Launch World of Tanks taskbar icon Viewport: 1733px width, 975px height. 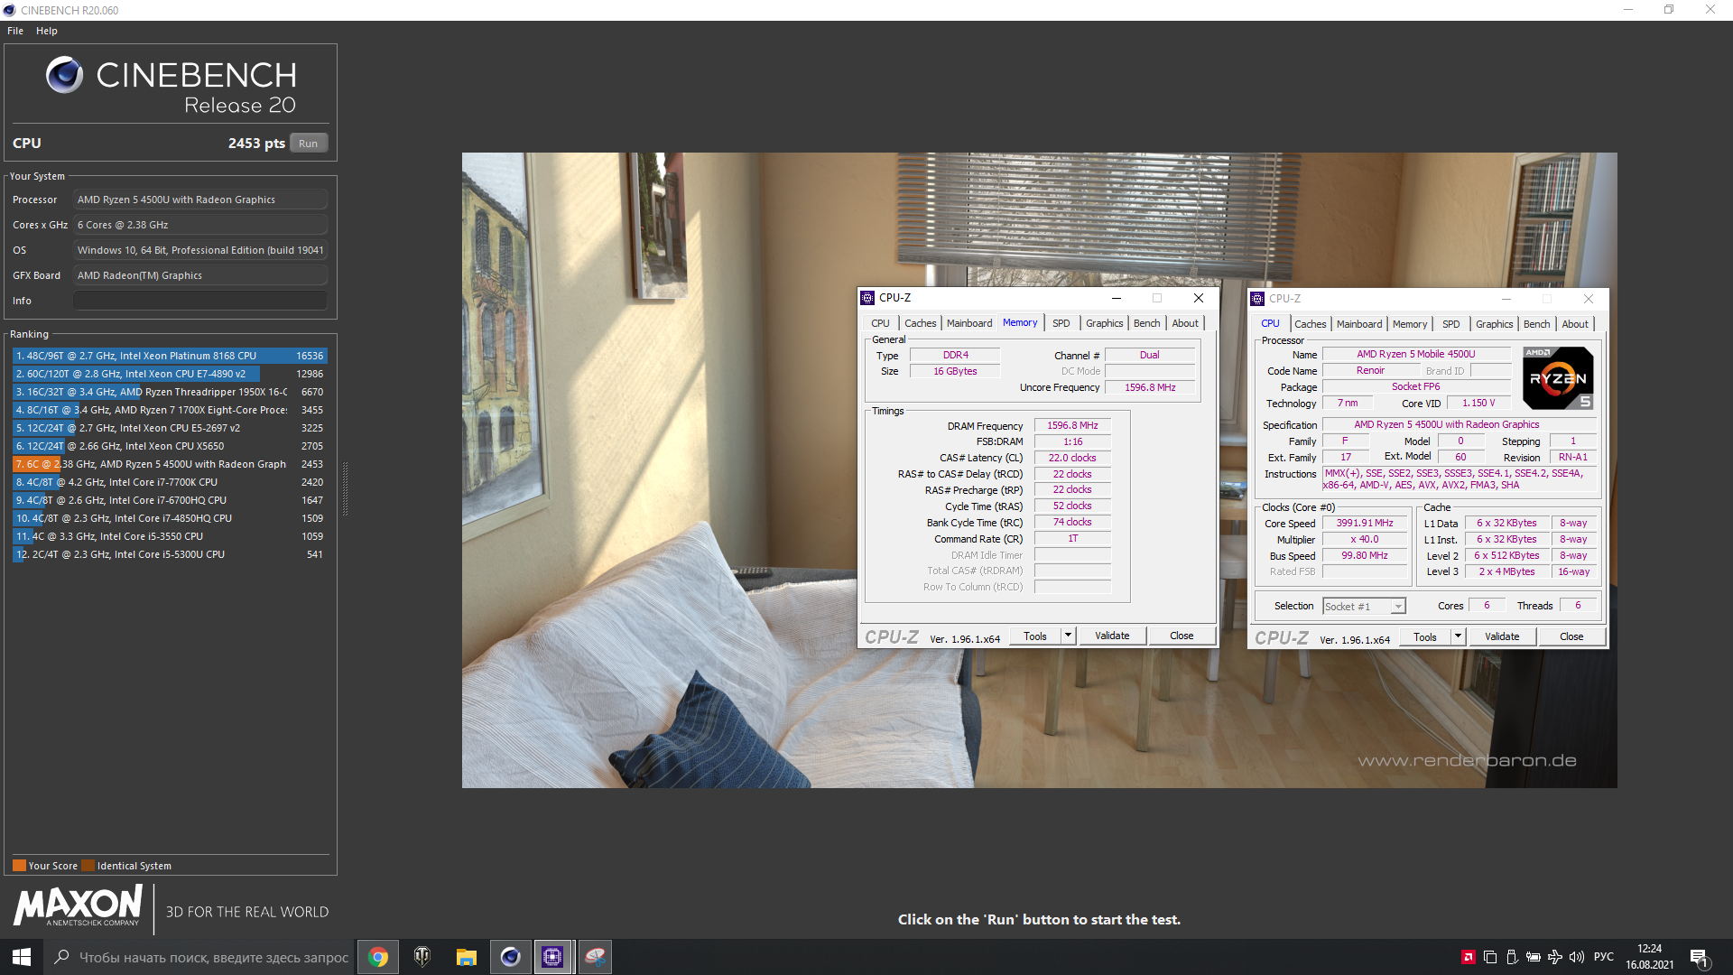coord(422,957)
